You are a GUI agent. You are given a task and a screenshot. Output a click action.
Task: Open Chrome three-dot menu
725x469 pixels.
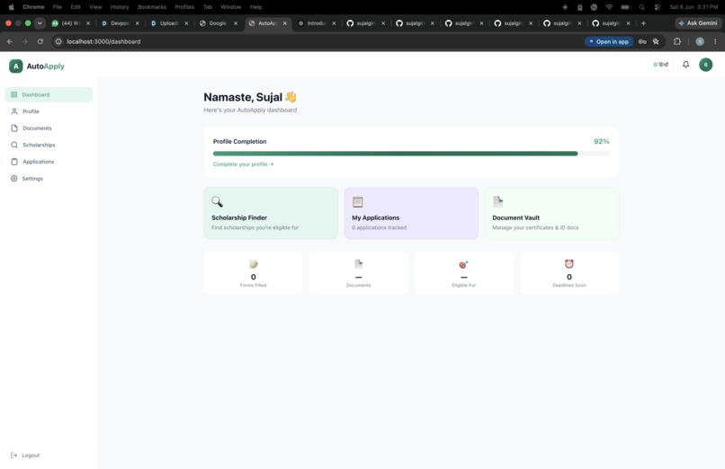[715, 41]
